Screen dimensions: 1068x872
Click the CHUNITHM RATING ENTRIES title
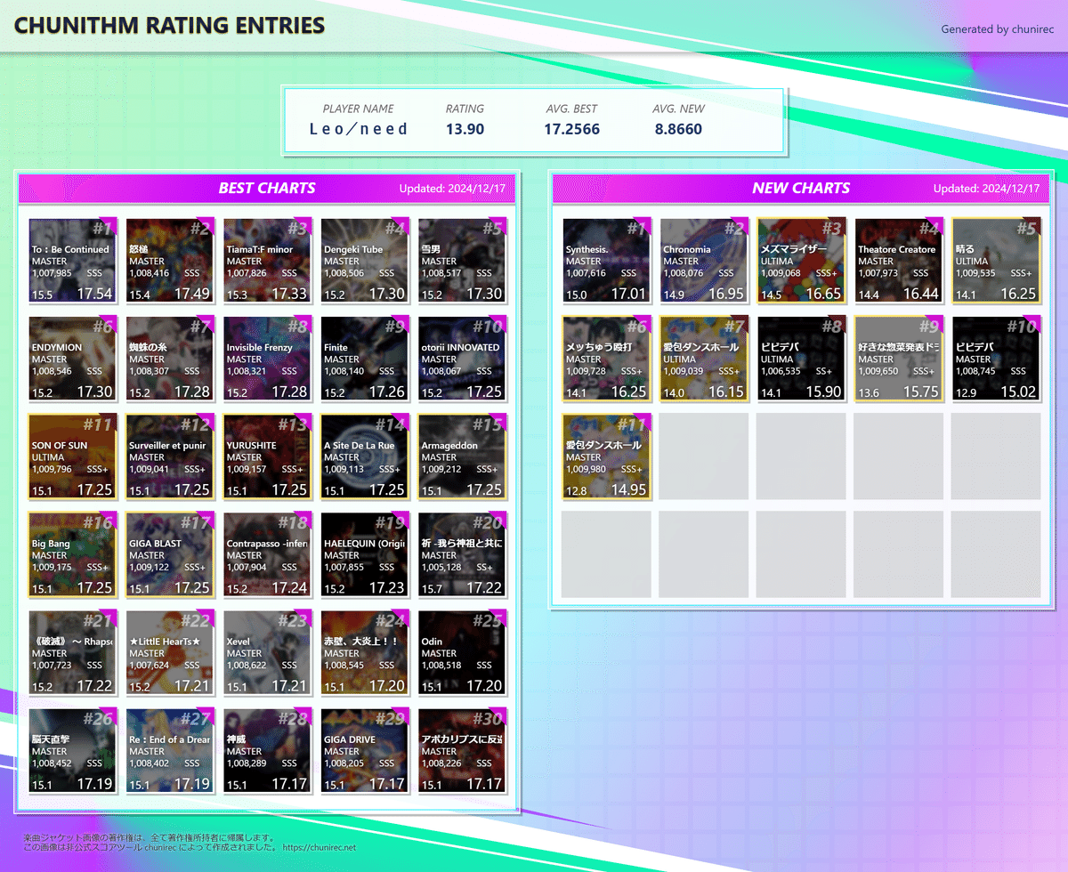point(169,25)
